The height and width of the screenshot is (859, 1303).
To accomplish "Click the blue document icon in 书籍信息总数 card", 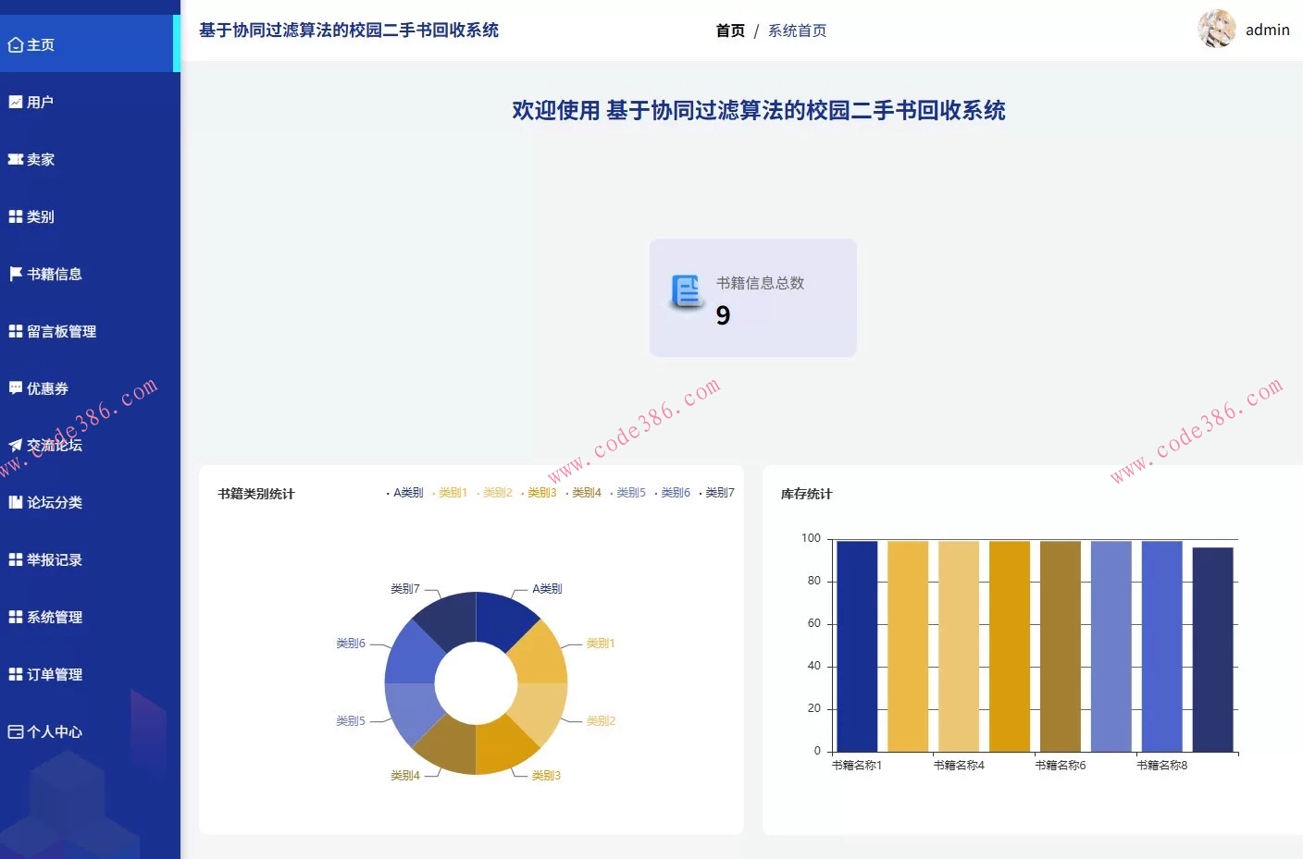I will coord(687,292).
